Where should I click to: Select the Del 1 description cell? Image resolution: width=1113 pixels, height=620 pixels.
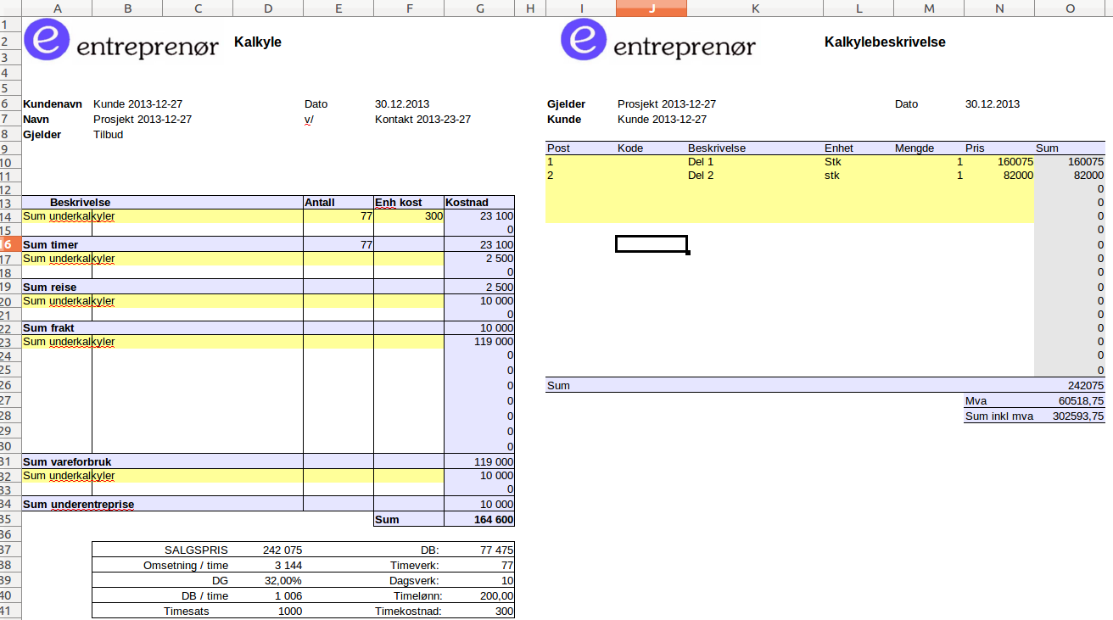pyautogui.click(x=755, y=161)
